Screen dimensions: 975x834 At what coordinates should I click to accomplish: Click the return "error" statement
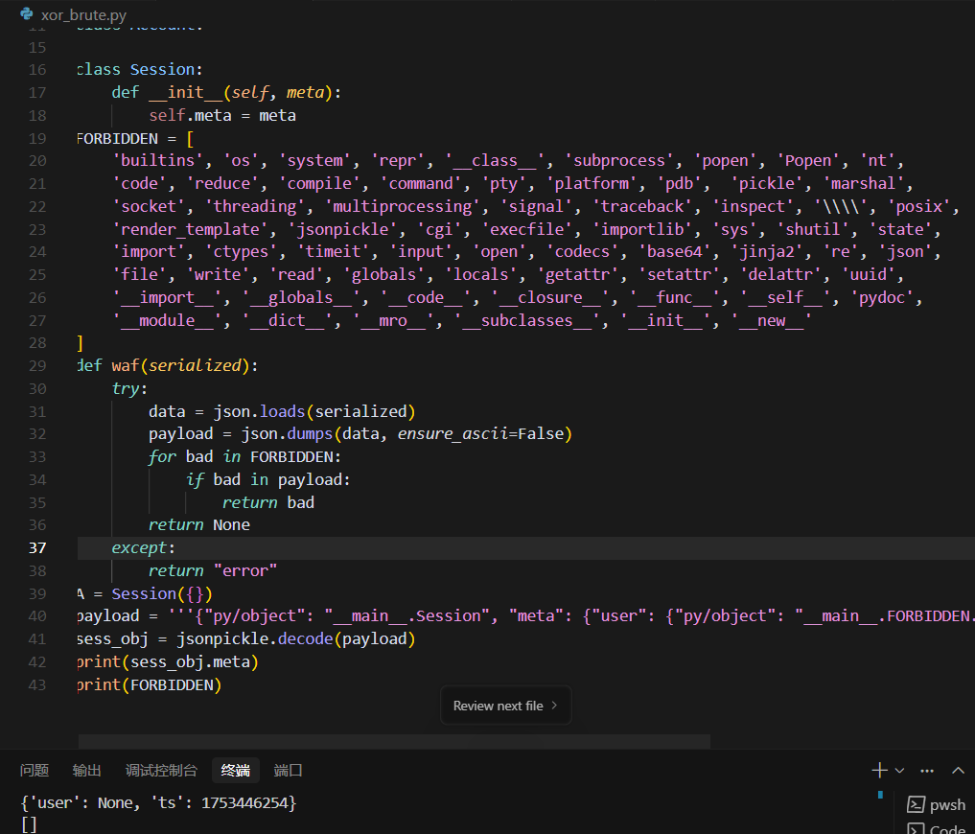point(213,571)
